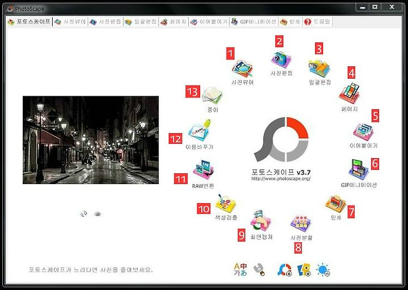Click the blue and yellow photo cards icon

point(304,270)
